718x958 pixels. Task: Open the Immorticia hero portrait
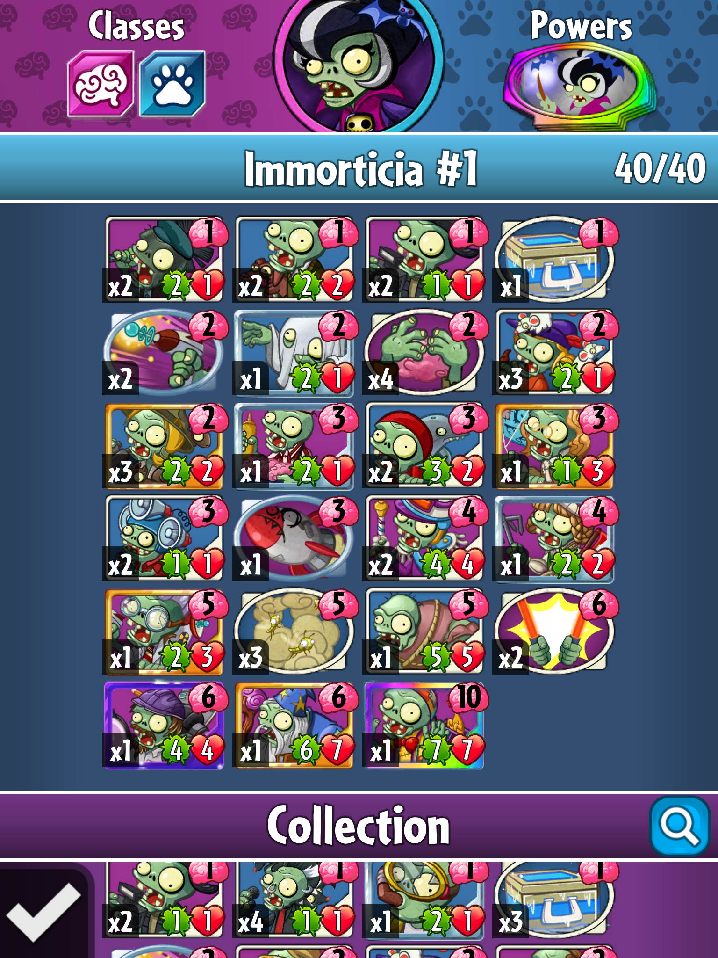tap(359, 65)
